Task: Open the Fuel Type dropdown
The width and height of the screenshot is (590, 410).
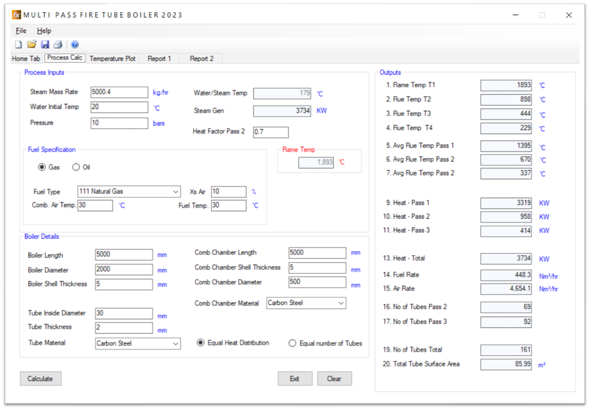Action: pos(129,192)
